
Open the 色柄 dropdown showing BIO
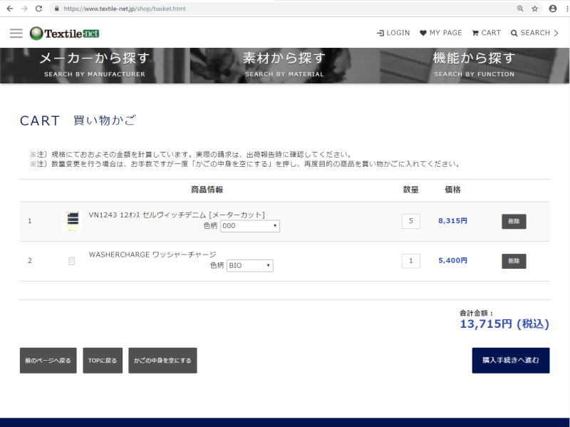(250, 265)
